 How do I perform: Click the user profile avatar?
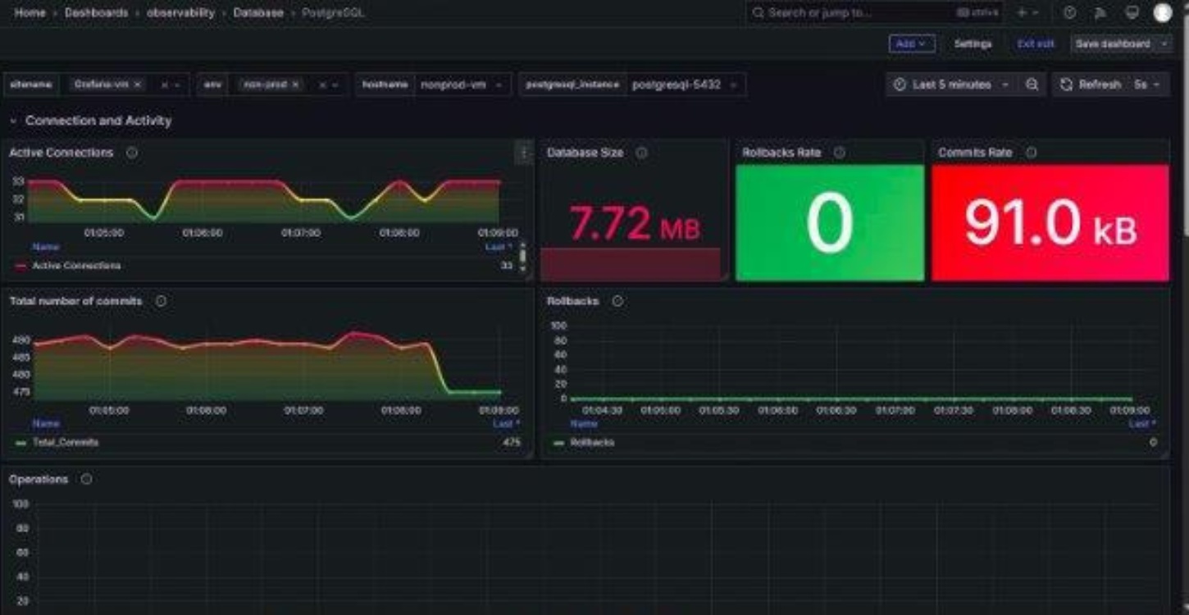1163,13
